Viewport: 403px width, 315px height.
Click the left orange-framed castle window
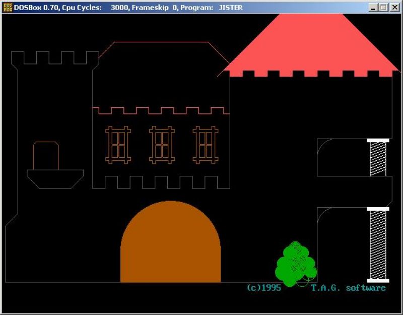[118, 145]
